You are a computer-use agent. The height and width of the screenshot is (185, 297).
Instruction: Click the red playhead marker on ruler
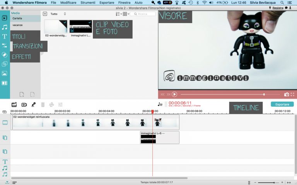pyautogui.click(x=152, y=111)
